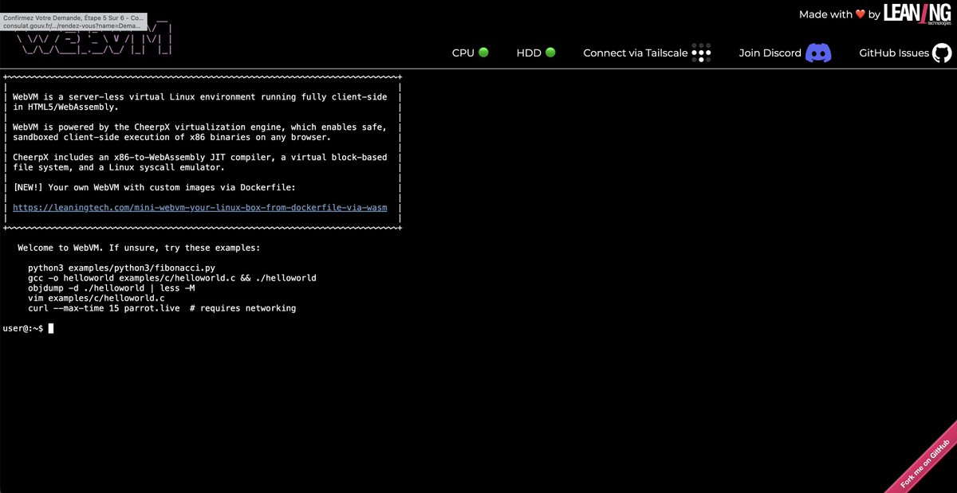Click the HDD label in header
This screenshot has height=493, width=957.
point(529,53)
